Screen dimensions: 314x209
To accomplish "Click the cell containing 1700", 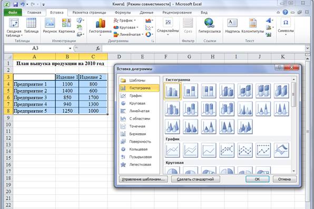I will coord(93,97).
